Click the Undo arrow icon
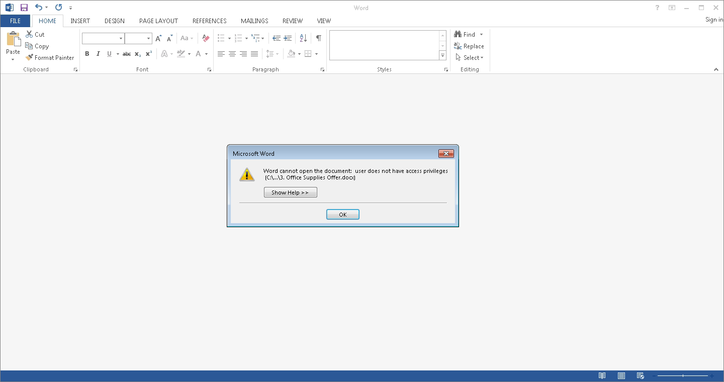724x382 pixels. 39,8
